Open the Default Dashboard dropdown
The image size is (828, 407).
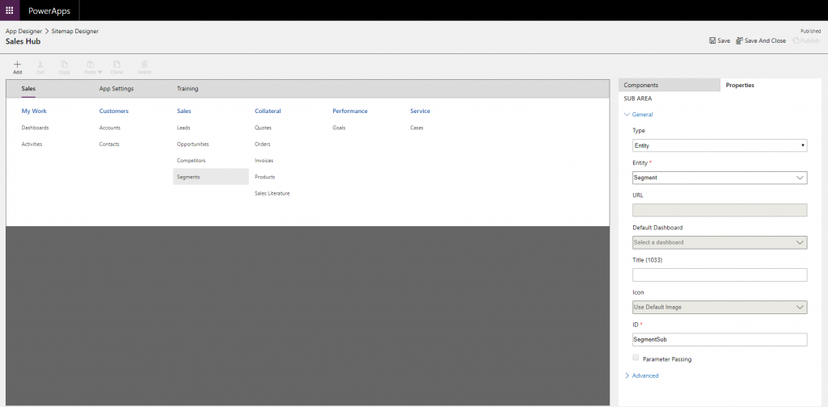tap(720, 242)
